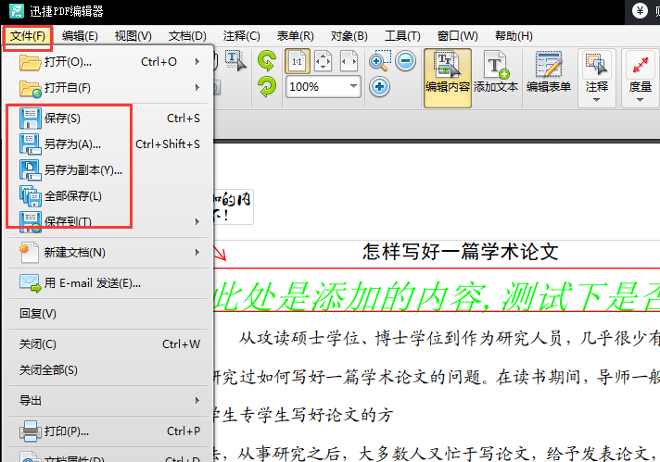
Task: Open the 帮助(H) menu
Action: pyautogui.click(x=514, y=36)
